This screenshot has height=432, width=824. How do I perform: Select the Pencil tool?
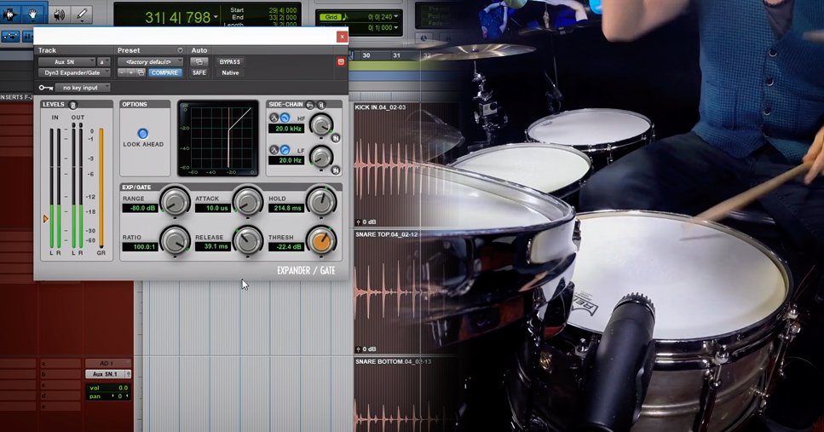tap(83, 14)
